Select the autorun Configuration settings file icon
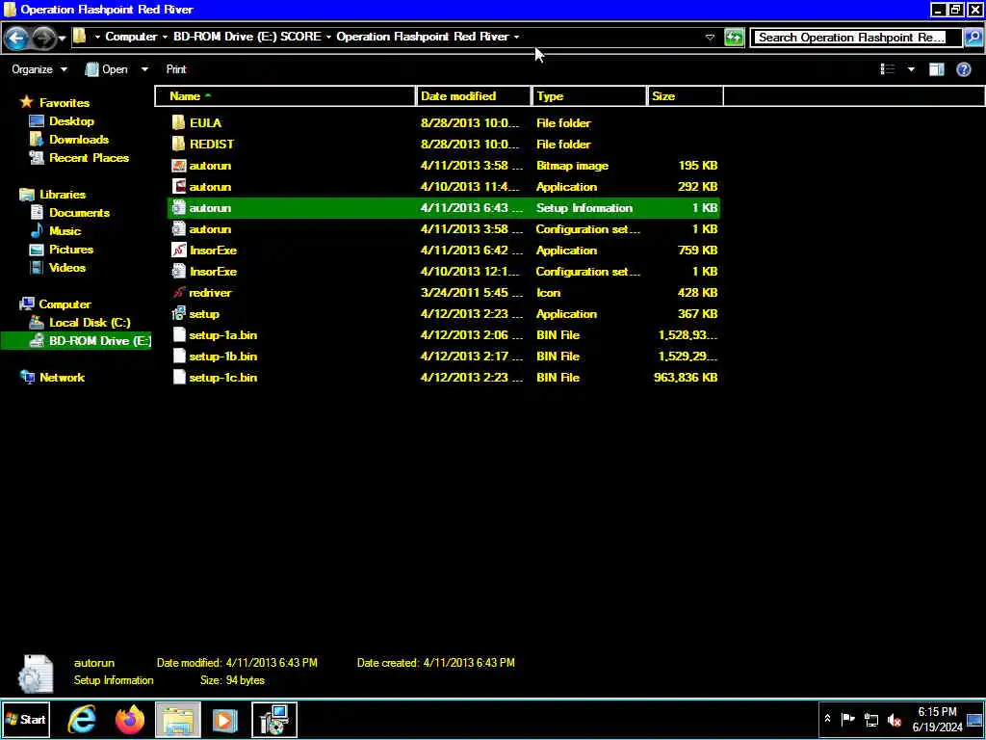The height and width of the screenshot is (740, 986). [x=178, y=229]
